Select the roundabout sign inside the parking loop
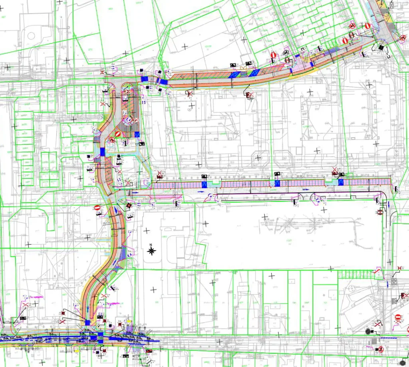 [128, 120]
